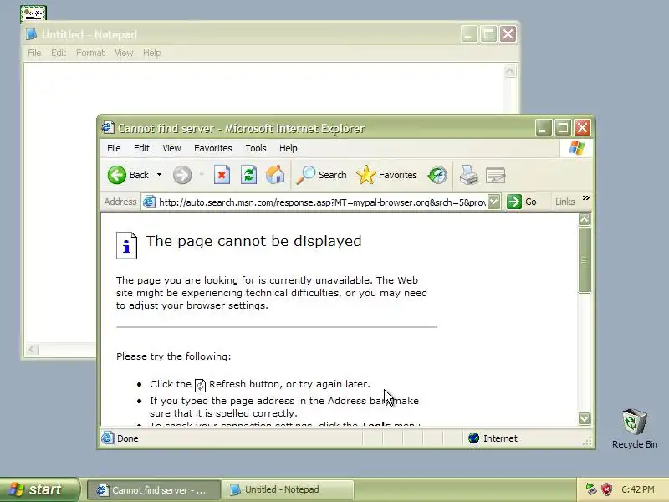
Task: Open the Help menu in Notepad
Action: coord(152,53)
